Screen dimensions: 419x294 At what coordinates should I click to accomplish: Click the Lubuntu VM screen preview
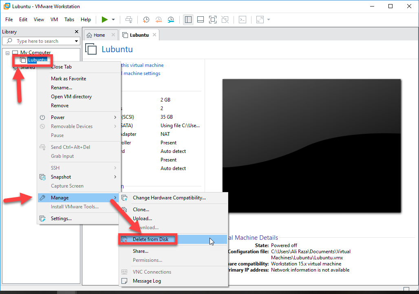coord(311,146)
